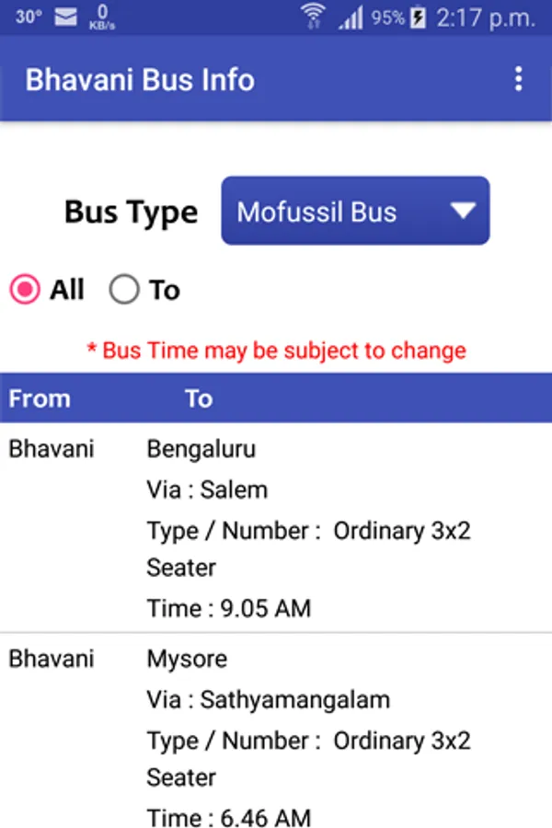Tap the cellular signal bars icon

coord(351,17)
